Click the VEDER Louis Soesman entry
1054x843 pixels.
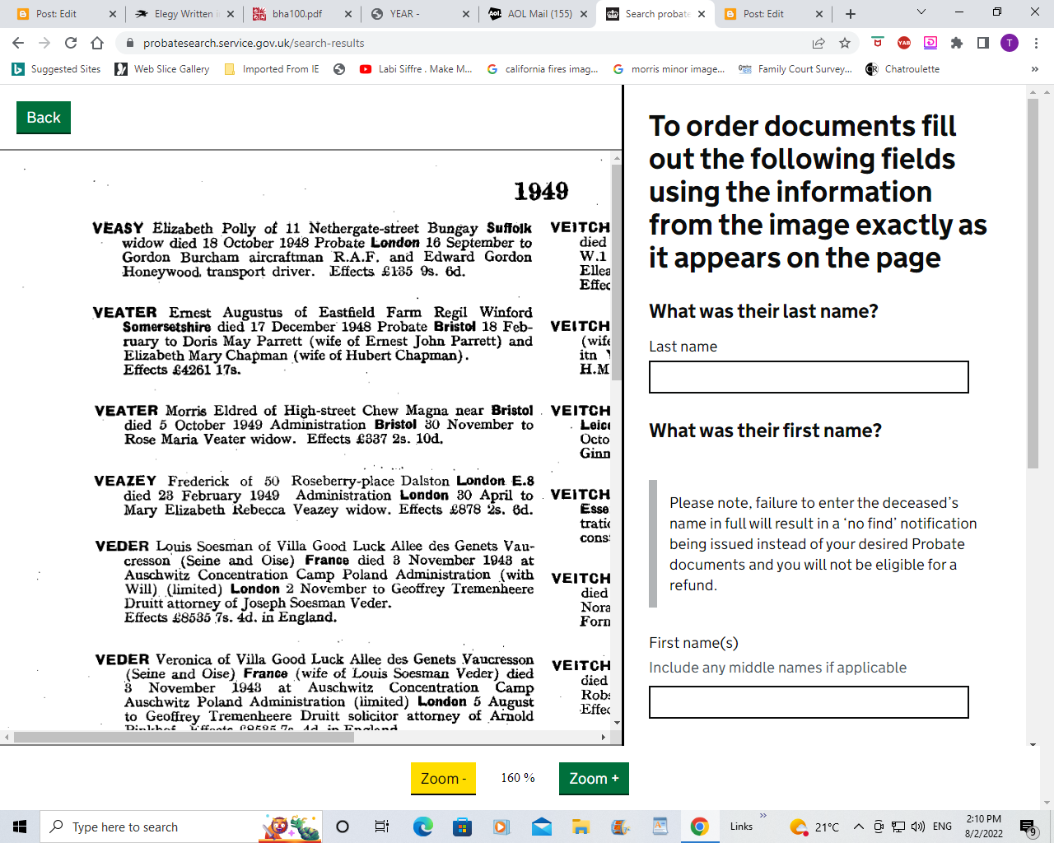[x=315, y=581]
